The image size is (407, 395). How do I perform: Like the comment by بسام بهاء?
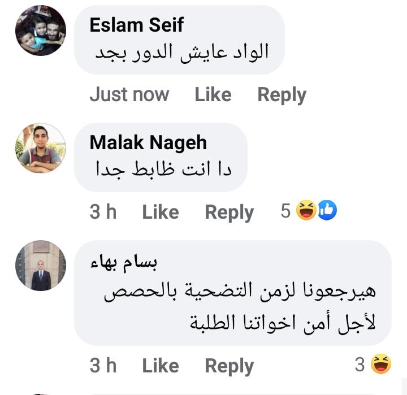(160, 366)
